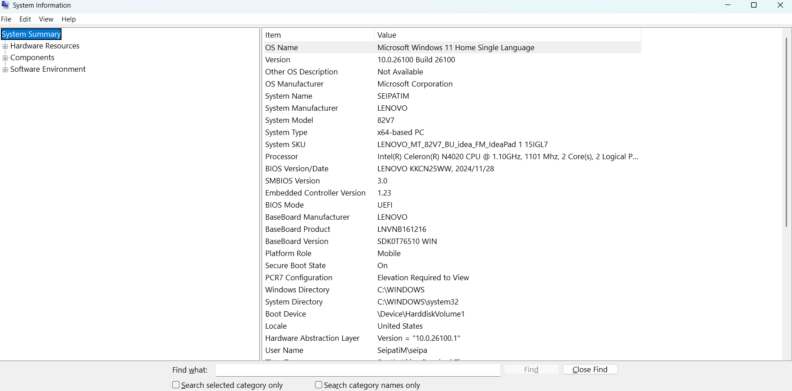Select the OS Name row
This screenshot has height=391, width=792.
(452, 48)
